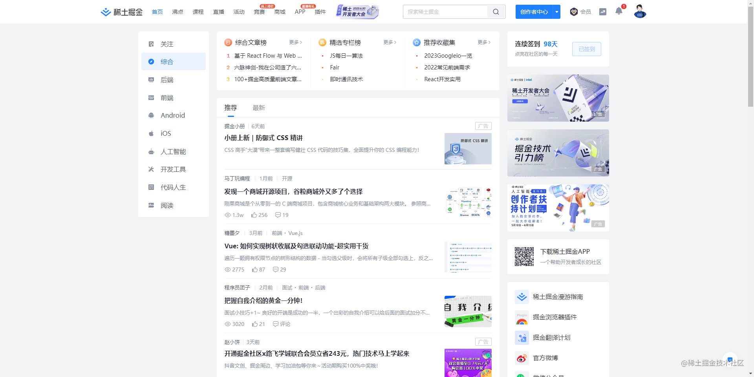Open 插件 in top nav
754x377 pixels.
click(320, 12)
